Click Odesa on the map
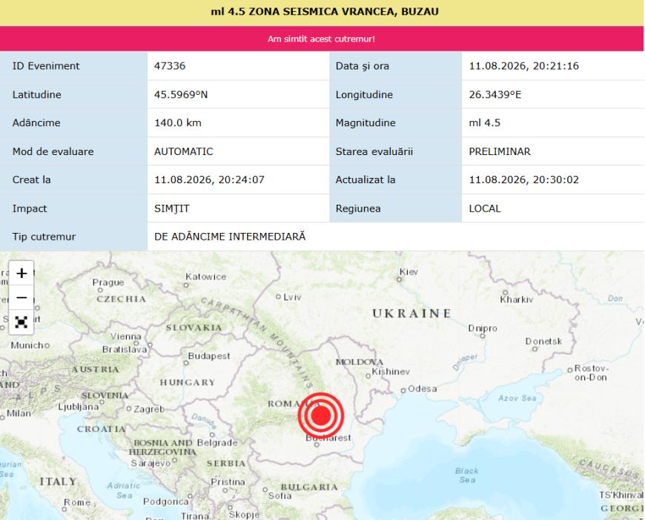 point(423,388)
